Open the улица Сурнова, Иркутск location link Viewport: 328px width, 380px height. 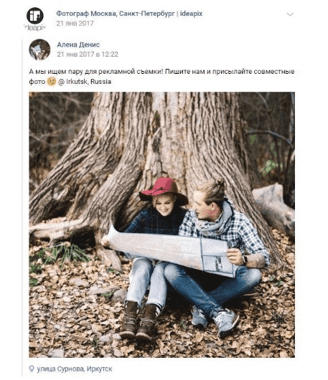point(75,369)
